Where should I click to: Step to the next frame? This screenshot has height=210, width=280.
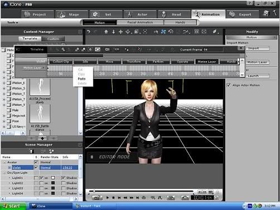point(131,198)
